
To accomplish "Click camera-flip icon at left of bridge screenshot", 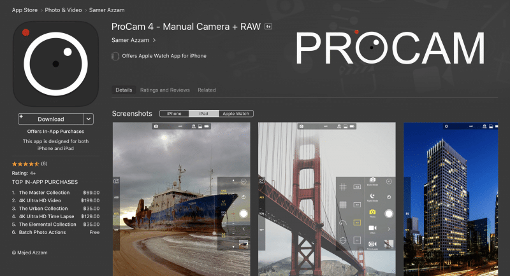I will click(x=261, y=181).
